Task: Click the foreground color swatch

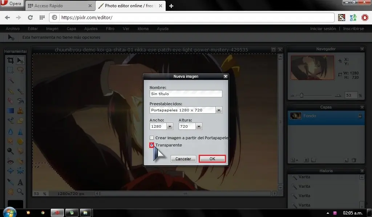Action: pos(15,204)
